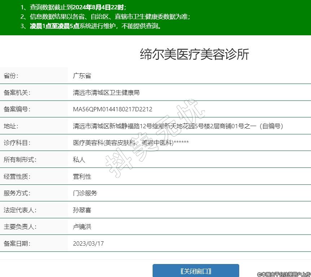Click the 所有制形式 value 私人
This screenshot has height=277, width=311.
[x=79, y=160]
